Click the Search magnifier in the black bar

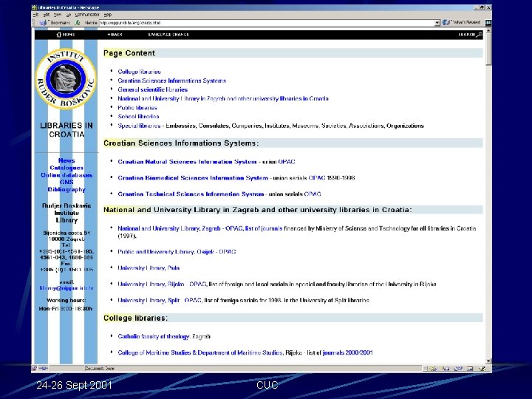tap(479, 35)
